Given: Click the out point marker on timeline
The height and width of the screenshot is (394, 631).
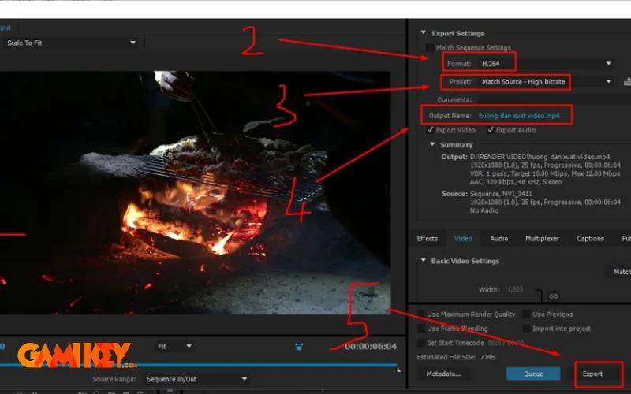Looking at the screenshot, I should click(x=399, y=370).
